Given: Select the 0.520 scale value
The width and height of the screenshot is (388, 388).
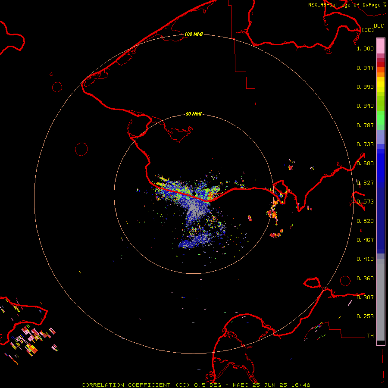Looking at the screenshot, I should pyautogui.click(x=365, y=221).
